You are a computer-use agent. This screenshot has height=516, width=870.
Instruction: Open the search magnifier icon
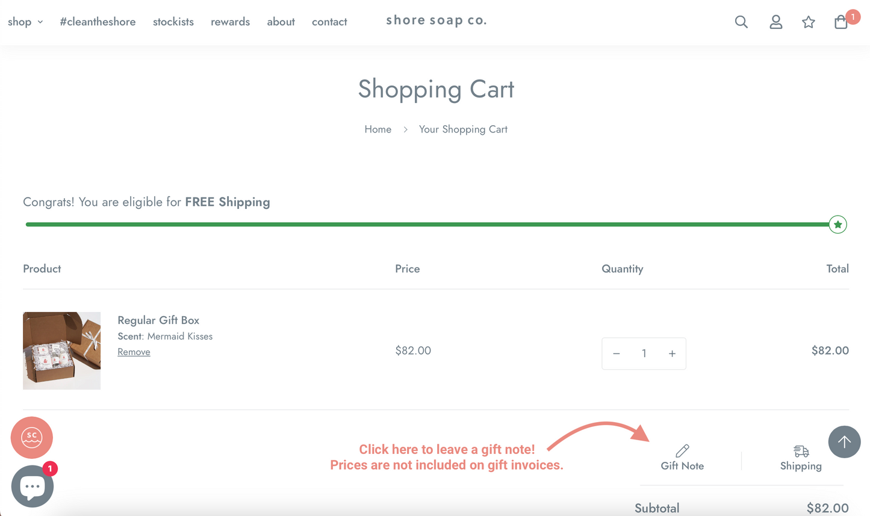pyautogui.click(x=741, y=22)
